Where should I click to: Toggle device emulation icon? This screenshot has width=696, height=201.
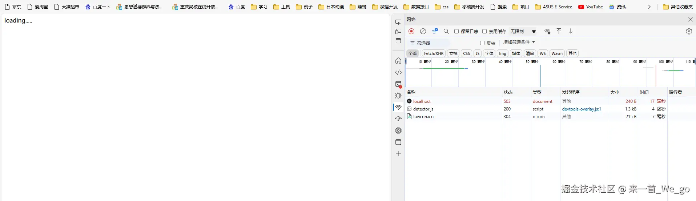[x=398, y=32]
